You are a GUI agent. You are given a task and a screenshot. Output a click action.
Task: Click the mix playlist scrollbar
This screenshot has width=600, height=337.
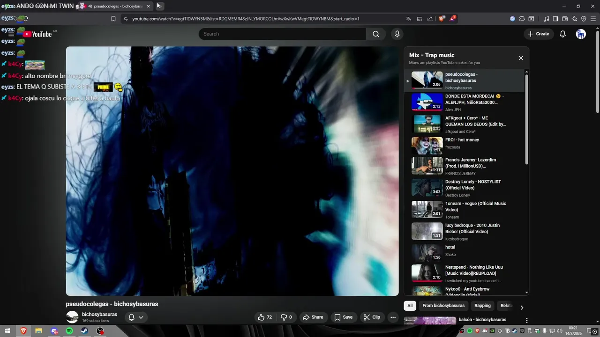coord(526,119)
